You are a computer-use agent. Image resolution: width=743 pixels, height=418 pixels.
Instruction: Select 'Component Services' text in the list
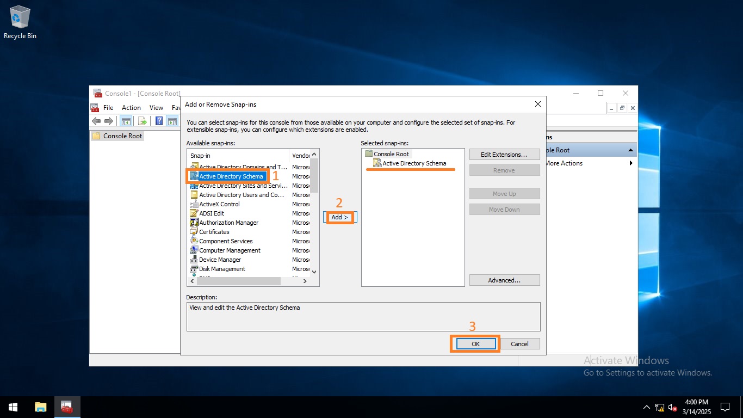point(226,241)
